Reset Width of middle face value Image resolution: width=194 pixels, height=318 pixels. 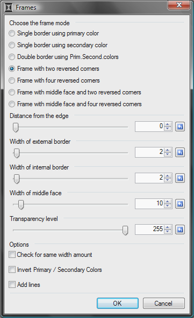click(180, 204)
